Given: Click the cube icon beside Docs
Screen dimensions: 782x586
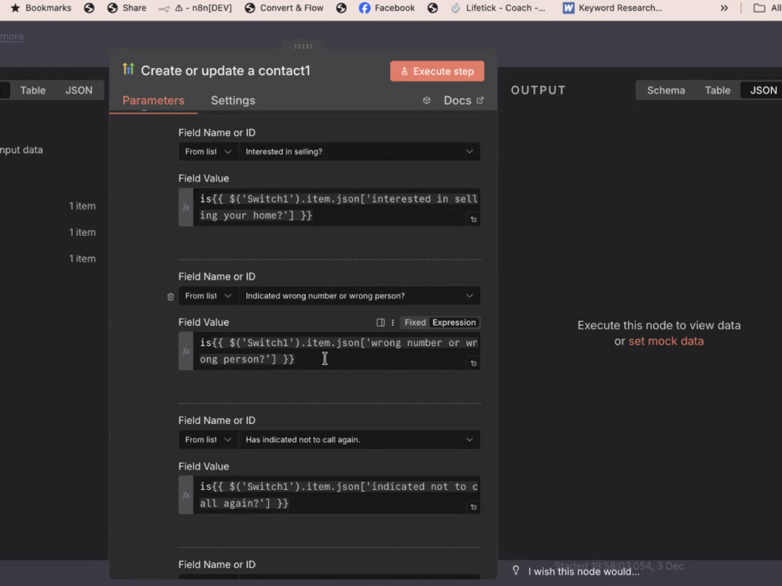Looking at the screenshot, I should [x=427, y=100].
